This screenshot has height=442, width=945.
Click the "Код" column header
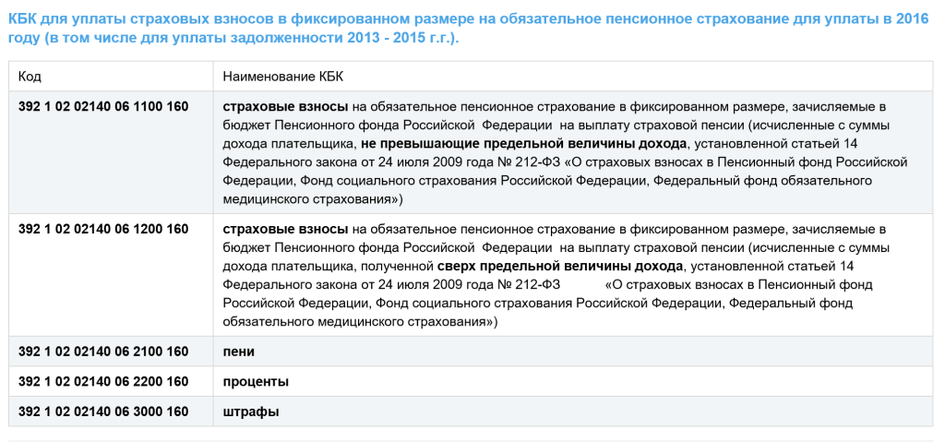30,76
